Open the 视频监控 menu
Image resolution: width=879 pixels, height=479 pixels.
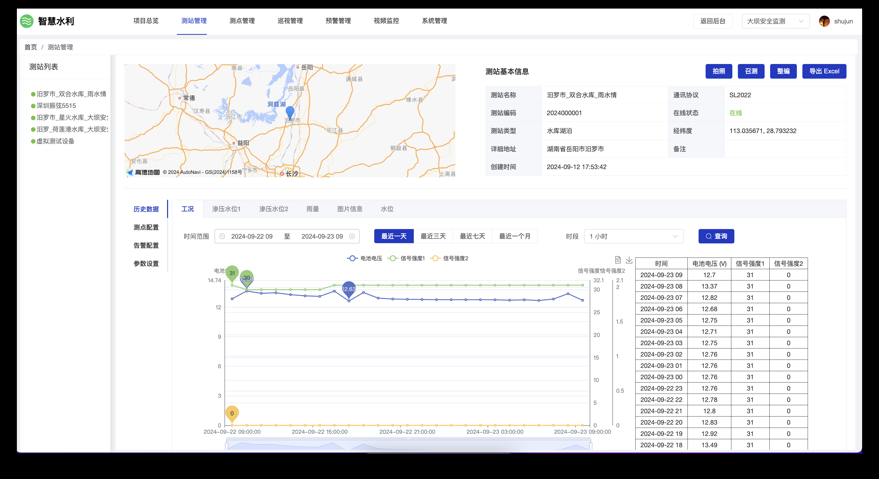386,21
